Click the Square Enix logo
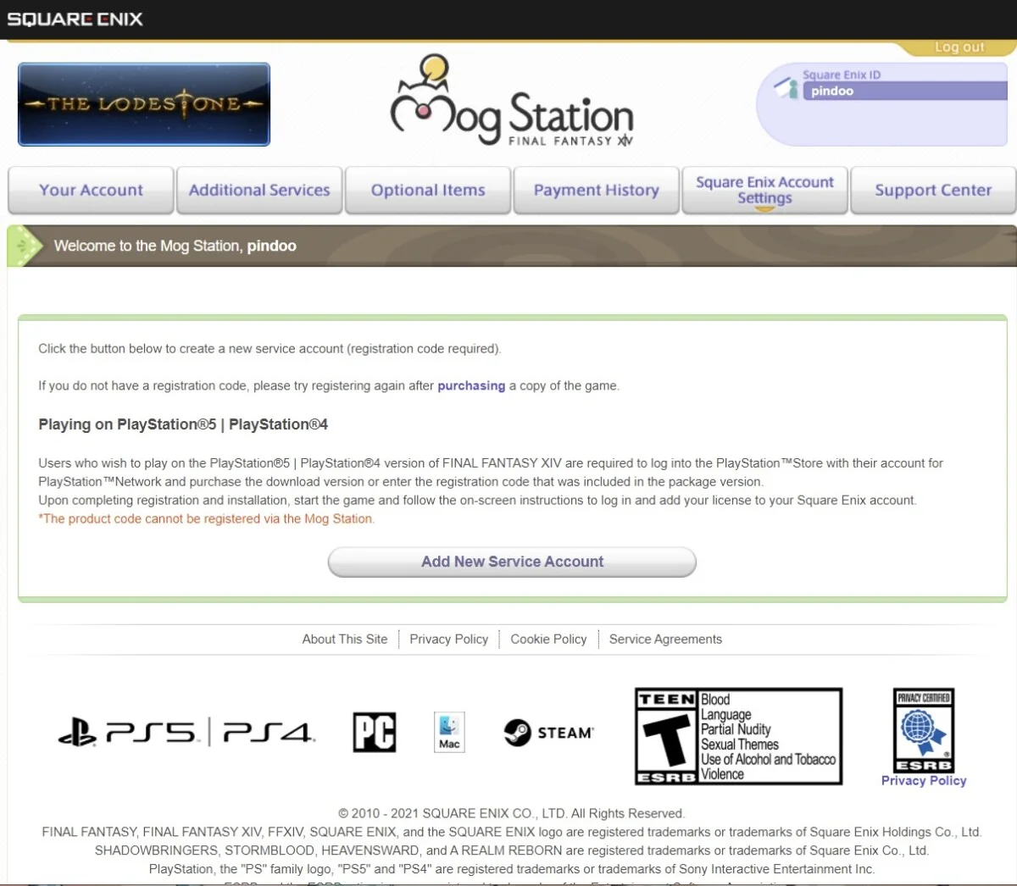 pos(75,19)
